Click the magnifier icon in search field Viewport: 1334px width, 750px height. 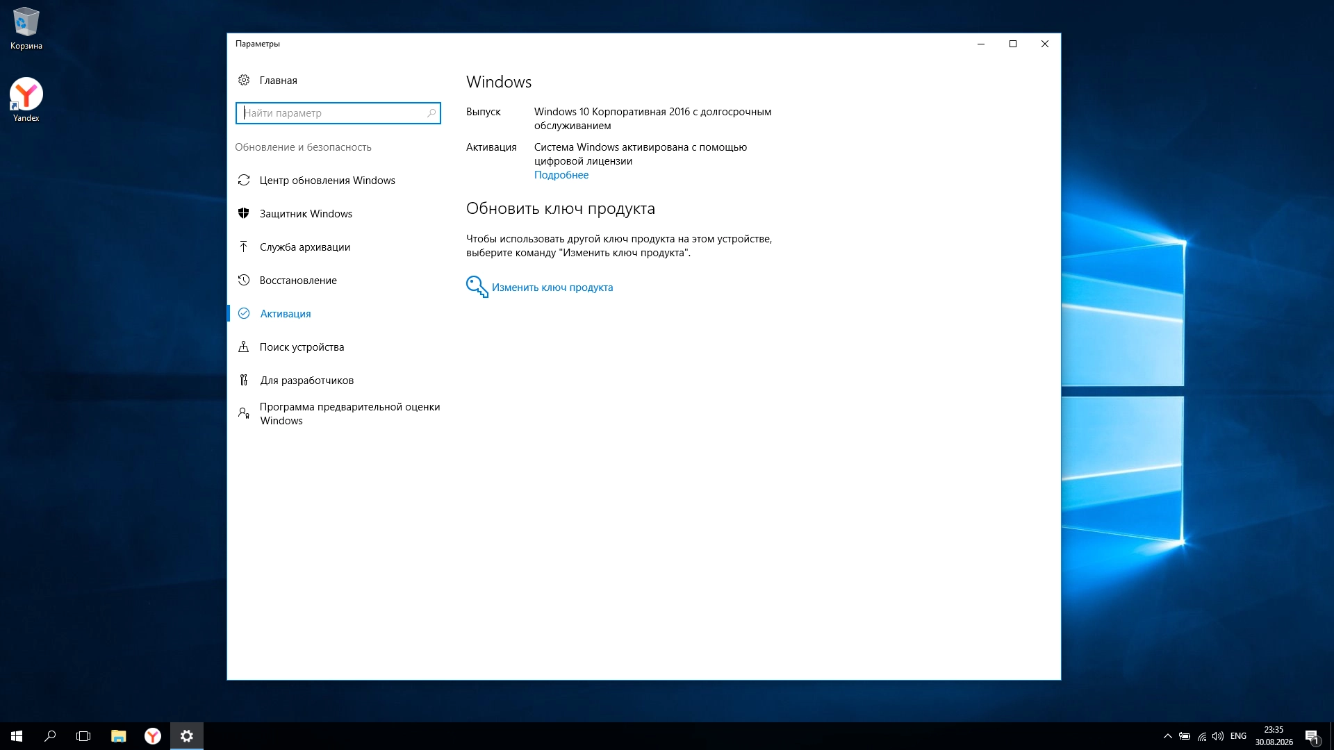click(x=431, y=112)
